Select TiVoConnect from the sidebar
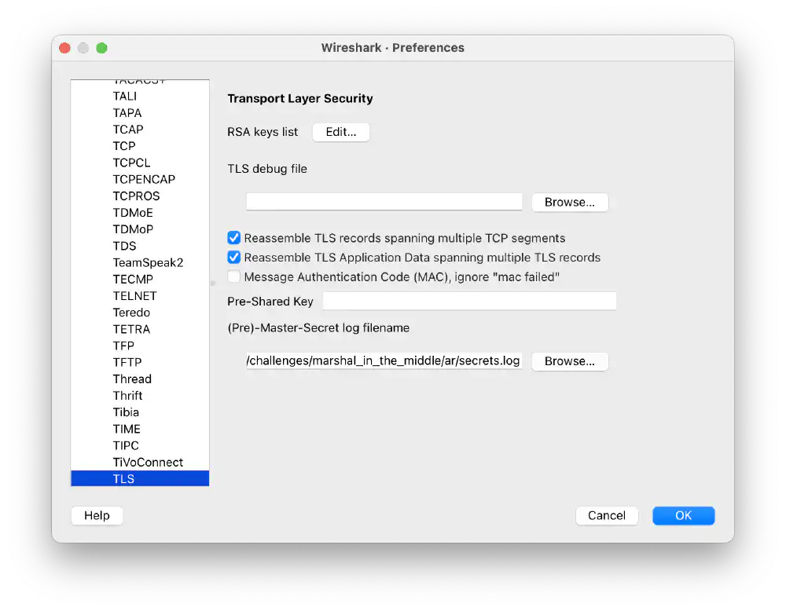The width and height of the screenshot is (786, 611). tap(148, 462)
